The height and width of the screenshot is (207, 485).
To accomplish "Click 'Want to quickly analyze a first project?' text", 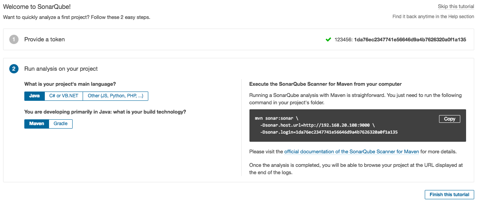I will (x=76, y=17).
